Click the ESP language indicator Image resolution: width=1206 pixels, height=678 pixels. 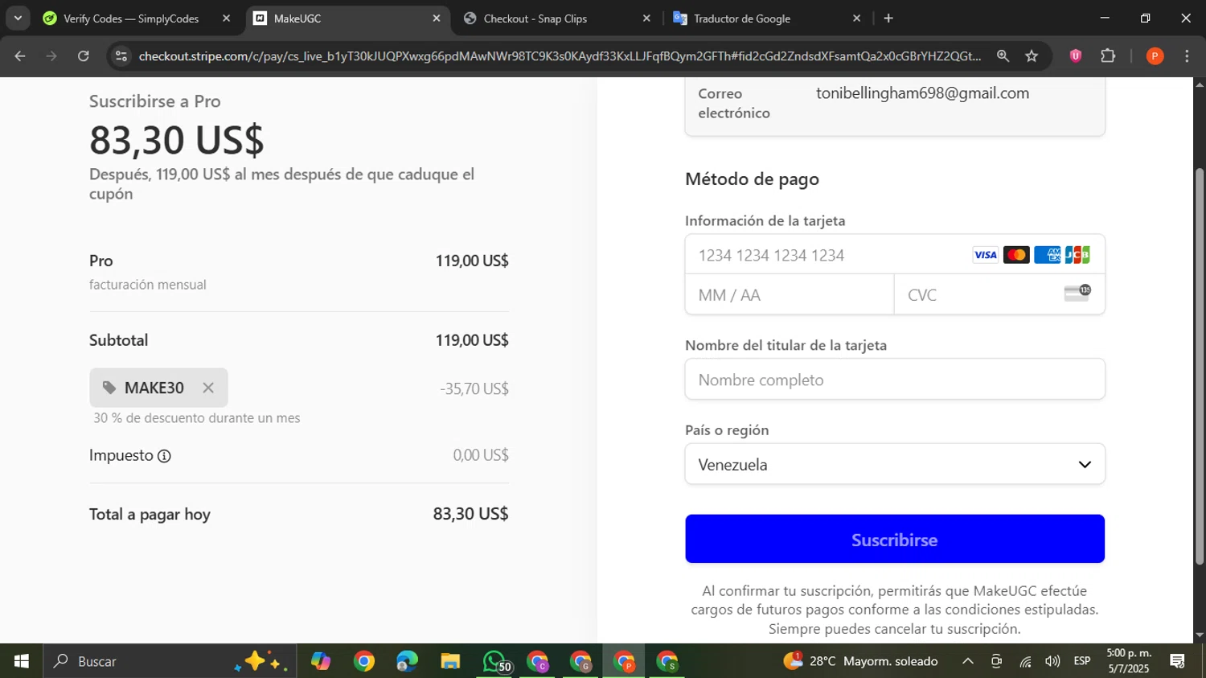click(x=1082, y=661)
